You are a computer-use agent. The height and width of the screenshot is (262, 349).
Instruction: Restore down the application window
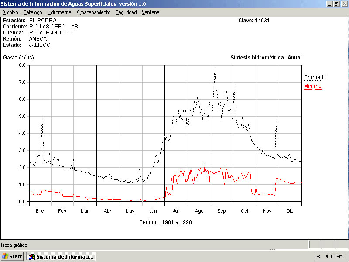coord(336,3)
